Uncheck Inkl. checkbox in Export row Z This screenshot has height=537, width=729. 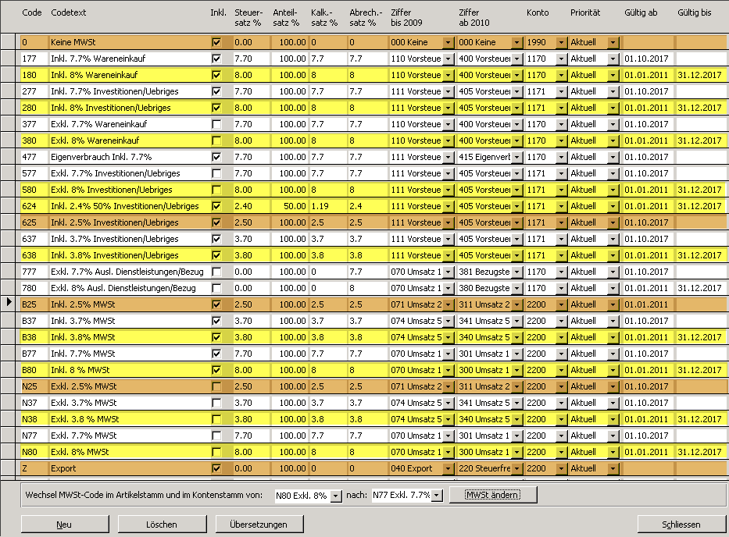[x=216, y=468]
